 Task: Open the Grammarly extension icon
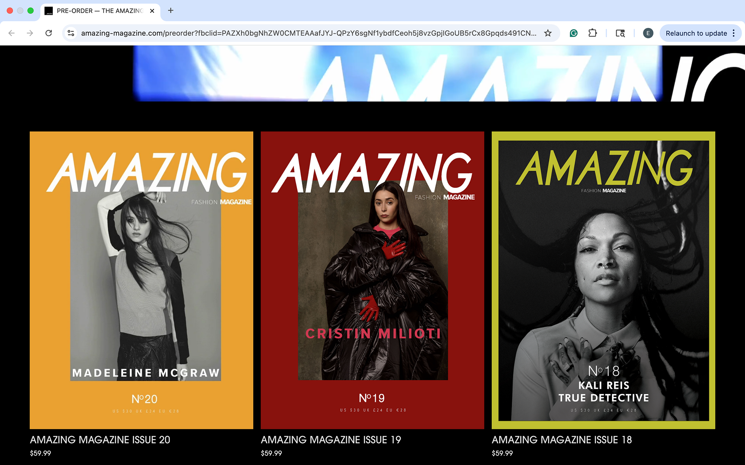(573, 33)
